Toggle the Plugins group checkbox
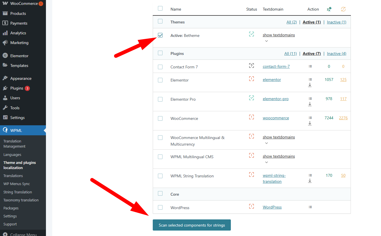The width and height of the screenshot is (381, 236). coord(160,53)
